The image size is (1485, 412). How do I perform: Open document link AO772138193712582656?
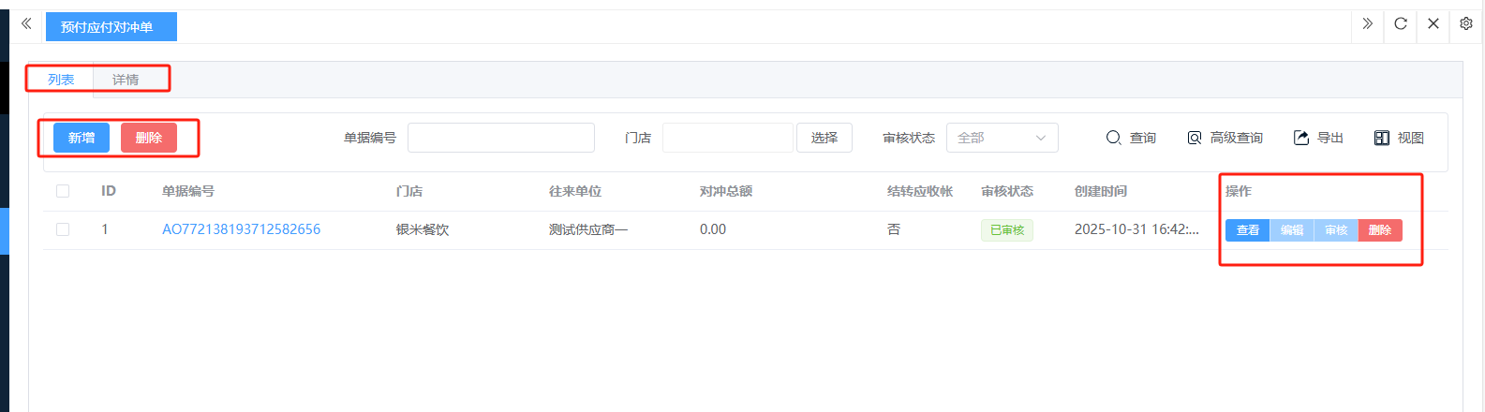point(241,229)
